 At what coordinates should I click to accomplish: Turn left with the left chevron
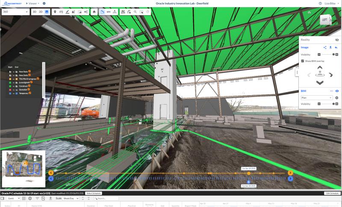tap(309, 75)
